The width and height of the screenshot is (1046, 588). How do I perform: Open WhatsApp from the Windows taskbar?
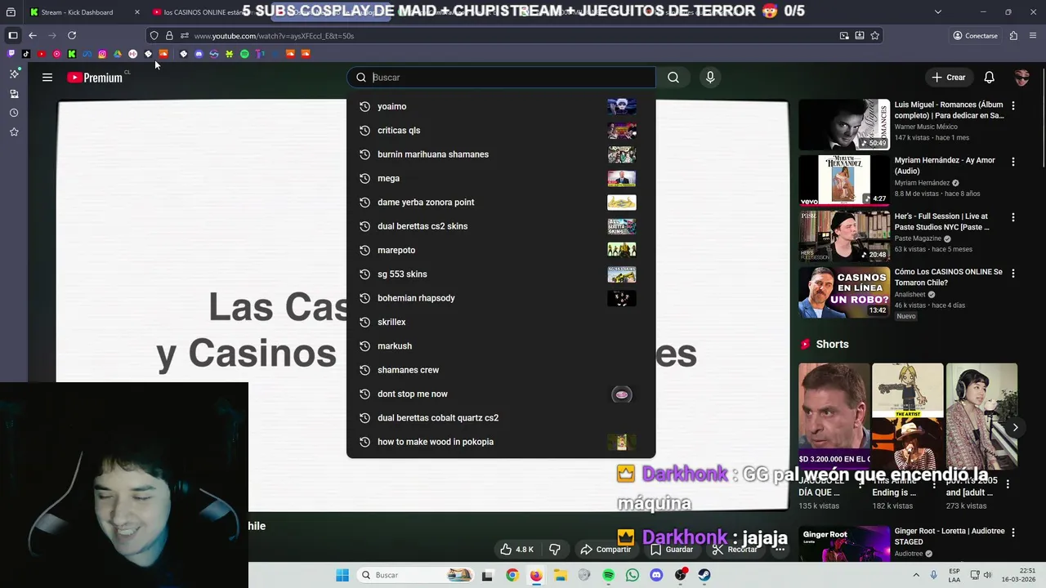632,575
